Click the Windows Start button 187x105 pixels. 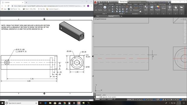pos(2,103)
